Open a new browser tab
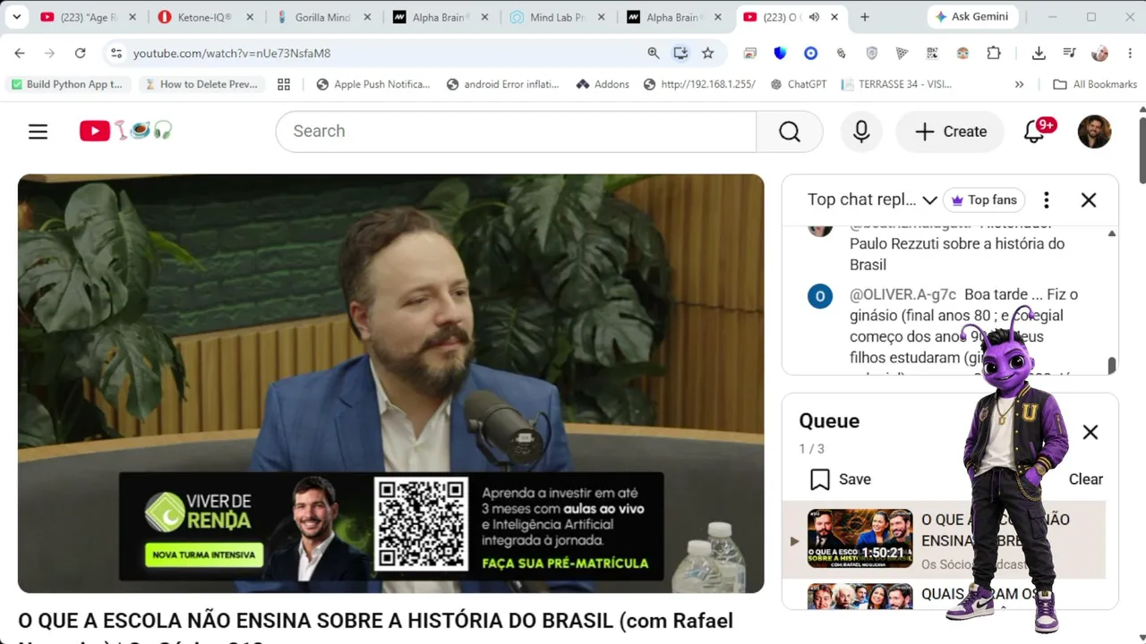Viewport: 1146px width, 644px height. tap(864, 17)
